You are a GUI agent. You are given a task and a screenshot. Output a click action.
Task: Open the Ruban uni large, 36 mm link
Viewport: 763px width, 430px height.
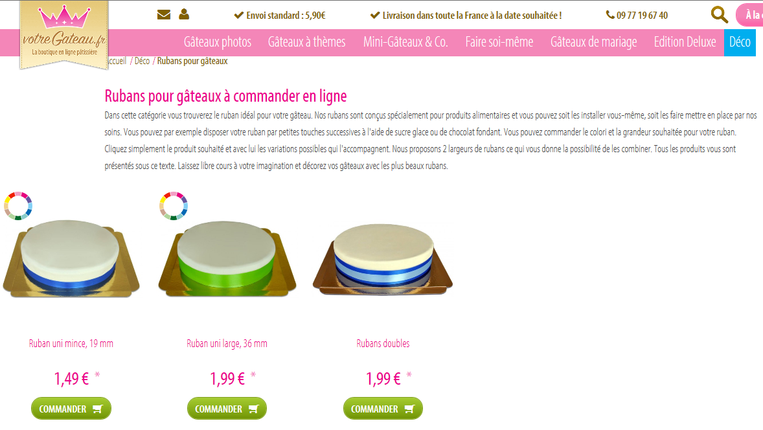pos(227,343)
